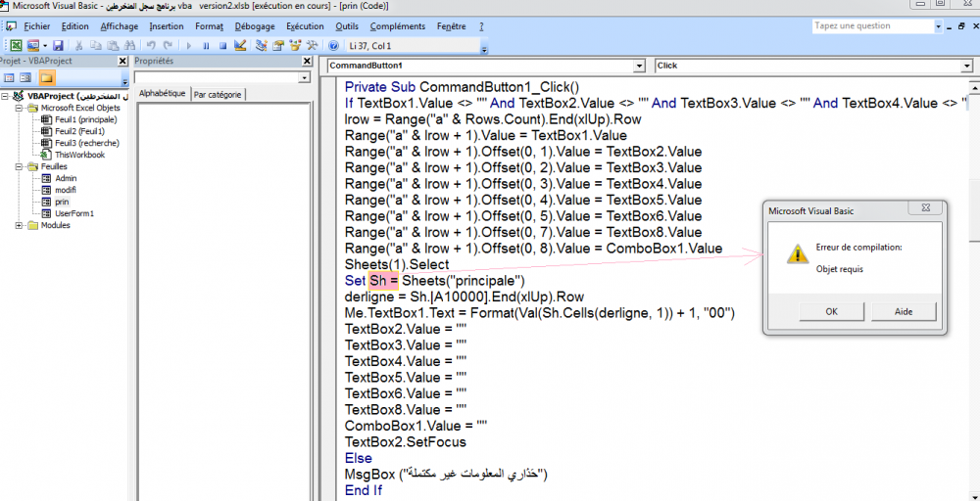
Task: Open the Properties Window toolbar icon
Action: pos(278,46)
